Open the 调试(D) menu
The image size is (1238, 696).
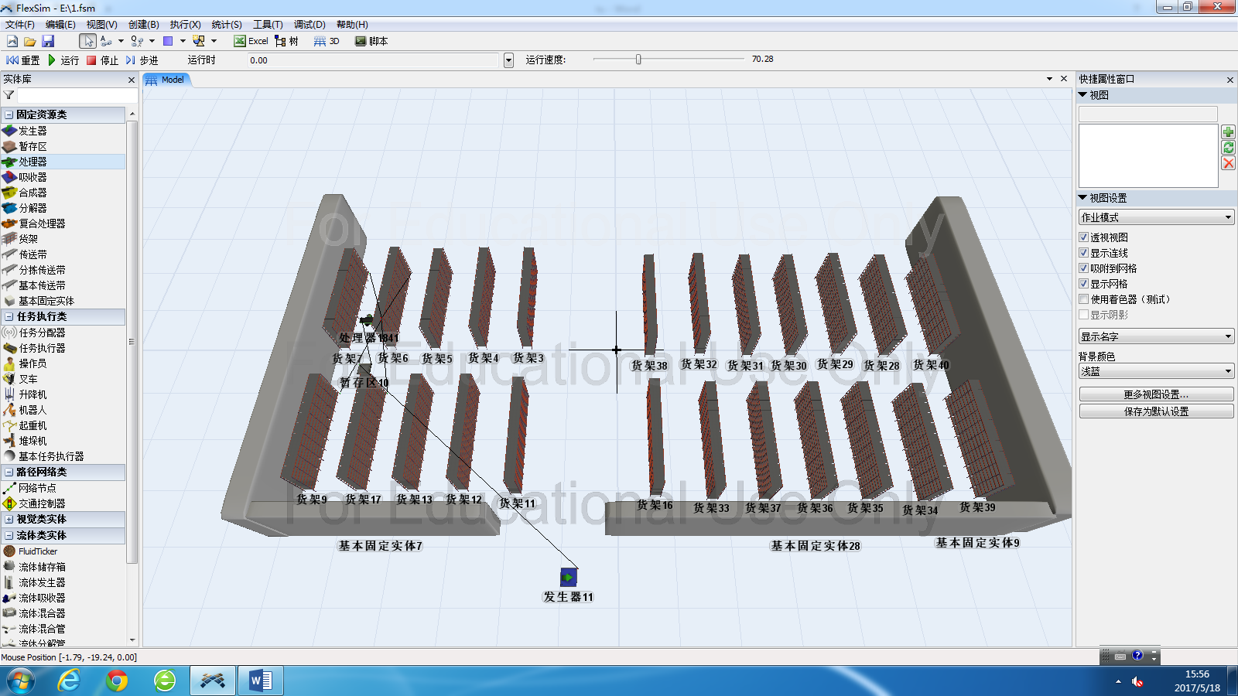[309, 25]
